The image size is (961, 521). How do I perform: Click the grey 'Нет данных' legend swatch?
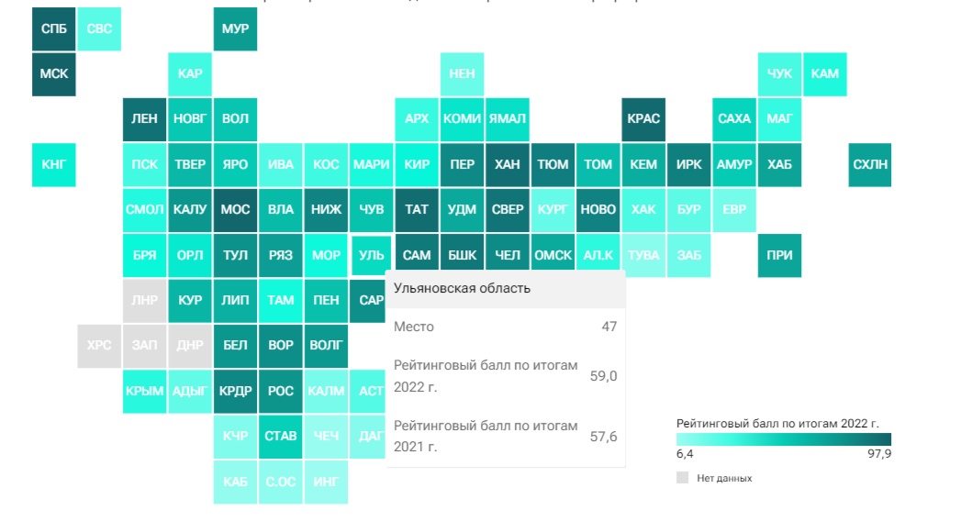coord(682,478)
